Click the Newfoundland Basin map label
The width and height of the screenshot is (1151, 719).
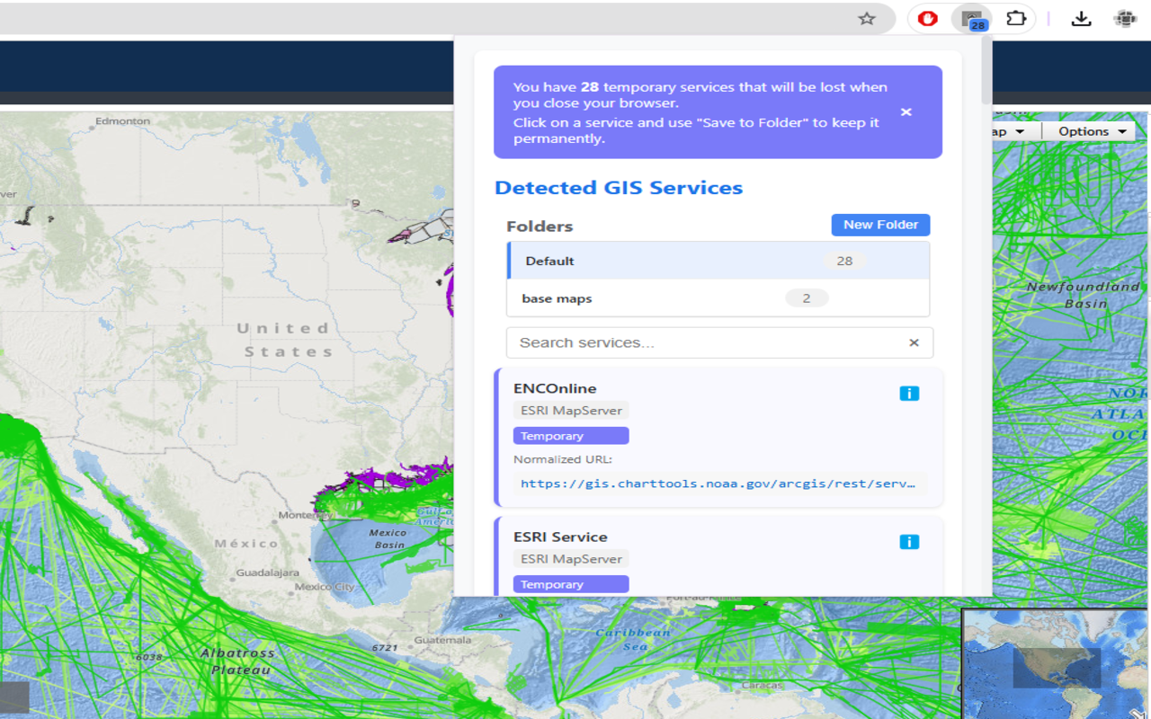(1084, 295)
